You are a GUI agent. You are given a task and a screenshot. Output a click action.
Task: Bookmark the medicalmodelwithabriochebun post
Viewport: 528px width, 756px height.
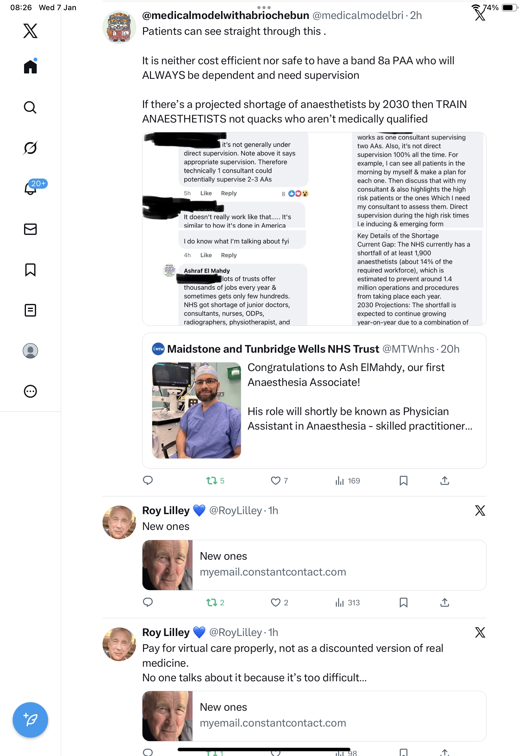point(403,481)
